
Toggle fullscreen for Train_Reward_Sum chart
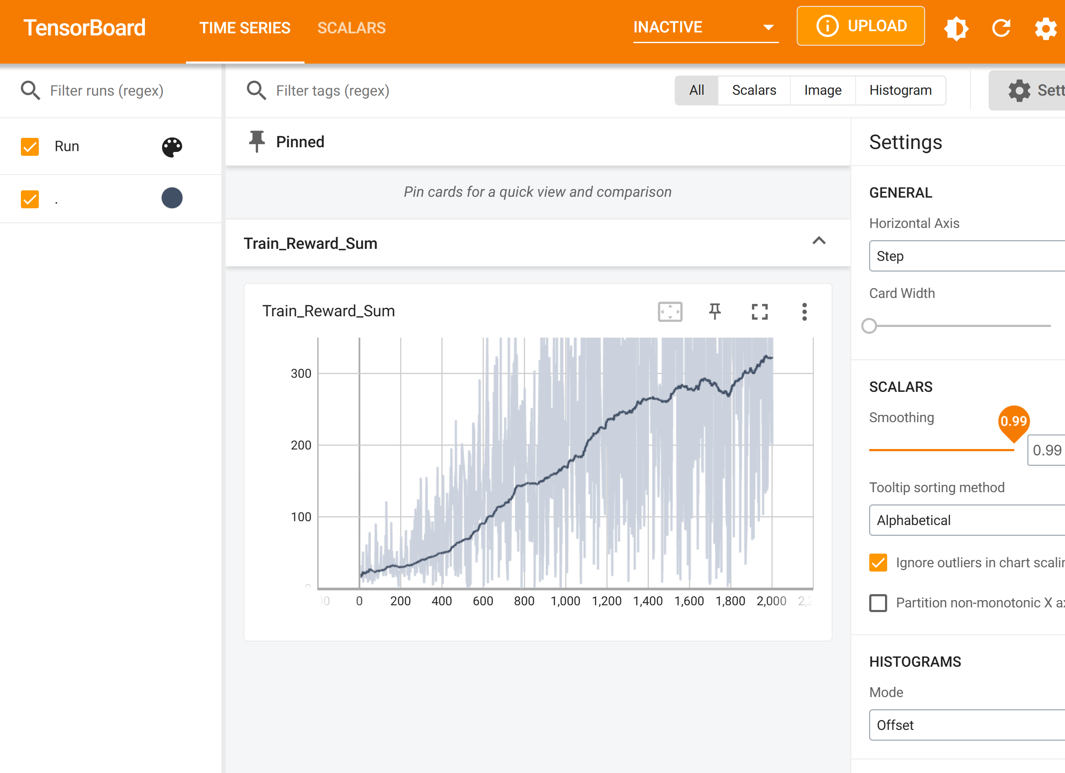coord(759,312)
